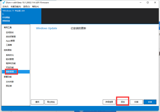The width and height of the screenshot is (160, 112).
Task: Select 更新管理 in the sidebar
Action: (16, 72)
